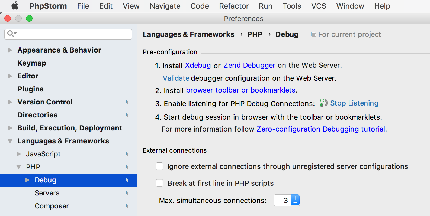Screen dimensions: 430x216
Task: Open the File menu
Action: pos(83,6)
